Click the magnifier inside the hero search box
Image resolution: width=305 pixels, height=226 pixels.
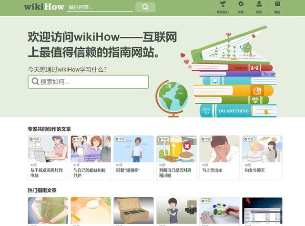coord(35,82)
